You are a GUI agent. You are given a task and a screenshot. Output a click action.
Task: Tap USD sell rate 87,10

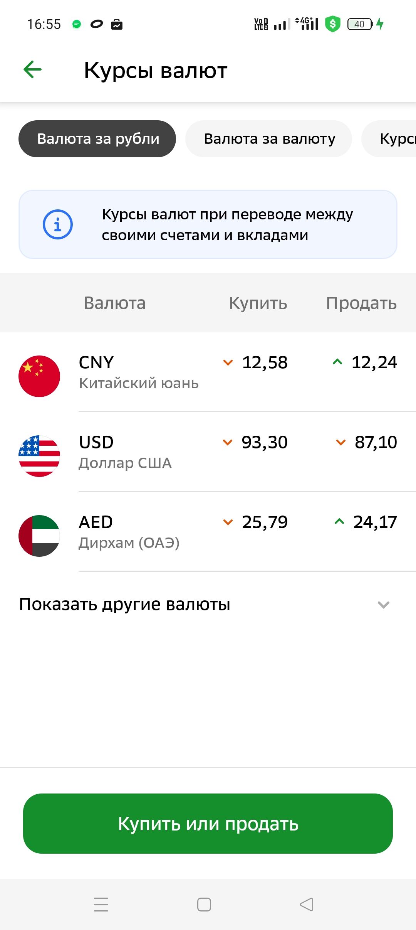[376, 442]
